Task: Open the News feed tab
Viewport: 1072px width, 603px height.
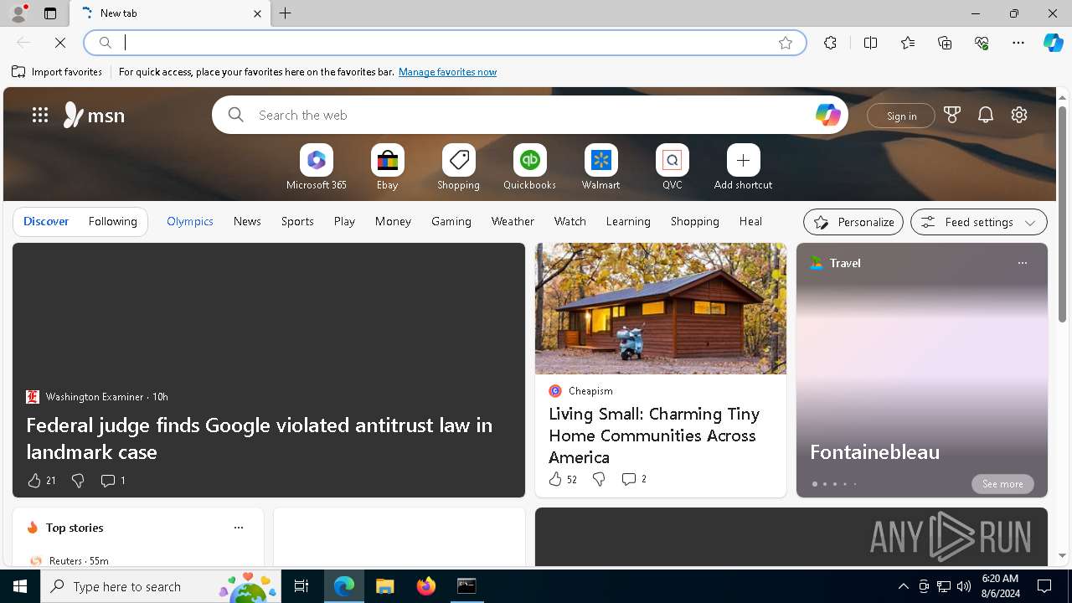Action: click(247, 221)
